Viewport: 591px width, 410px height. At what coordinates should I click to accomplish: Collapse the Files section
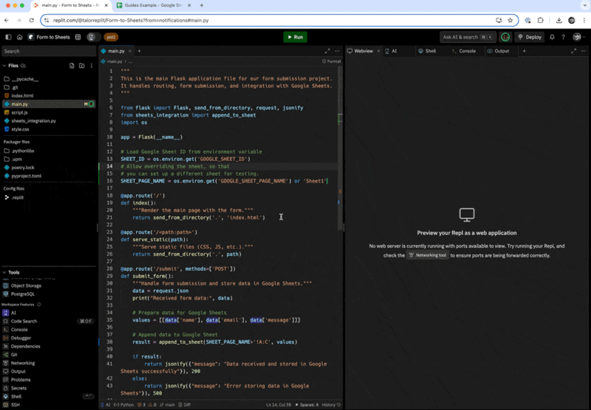click(x=4, y=65)
